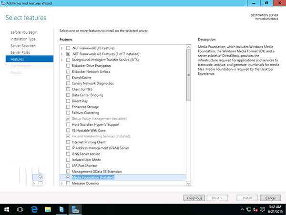This screenshot has width=286, height=215.
Task: Expand .NET Framework 3.5 Features node
Action: point(61,48)
